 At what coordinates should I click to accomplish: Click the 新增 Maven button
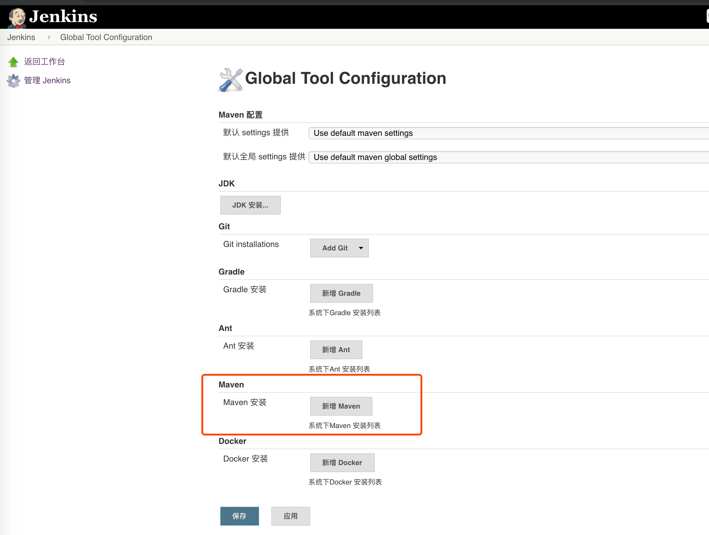(341, 406)
